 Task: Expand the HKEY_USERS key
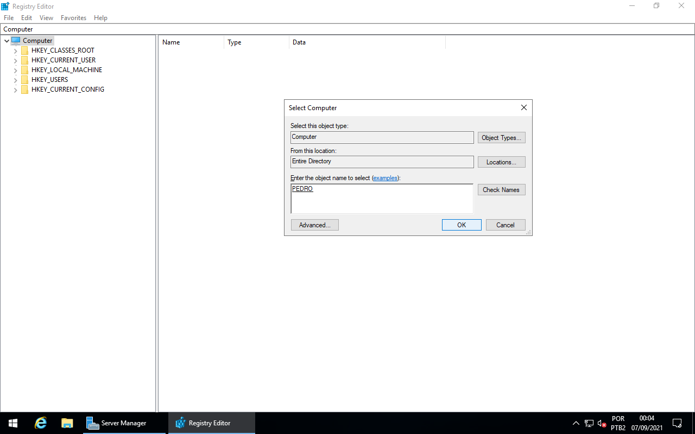click(x=15, y=80)
